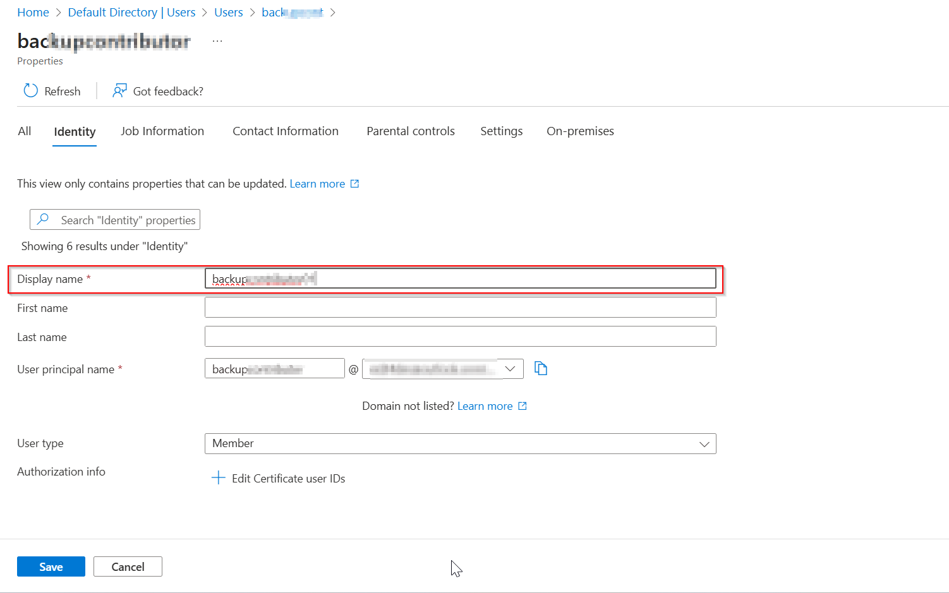
Task: Open the Parental controls tab
Action: point(411,131)
